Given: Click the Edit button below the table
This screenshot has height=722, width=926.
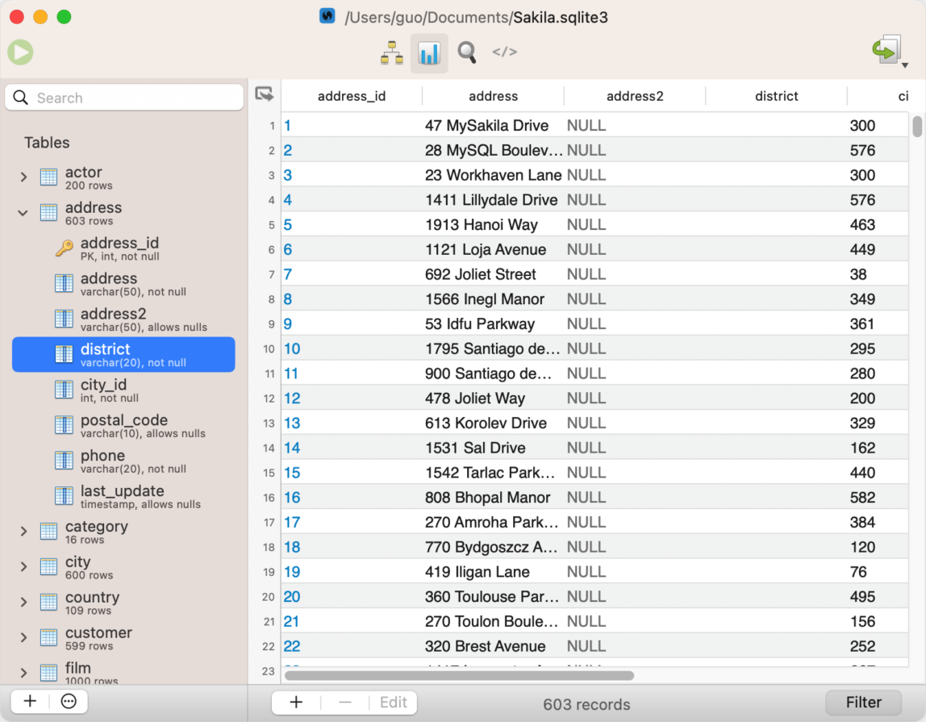Looking at the screenshot, I should click(394, 702).
